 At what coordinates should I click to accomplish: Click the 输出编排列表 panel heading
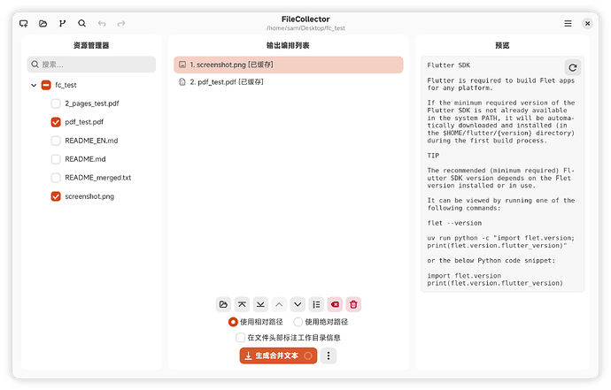point(288,45)
